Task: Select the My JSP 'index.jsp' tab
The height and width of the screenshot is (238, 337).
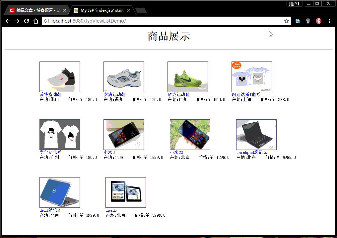Action: (x=101, y=10)
